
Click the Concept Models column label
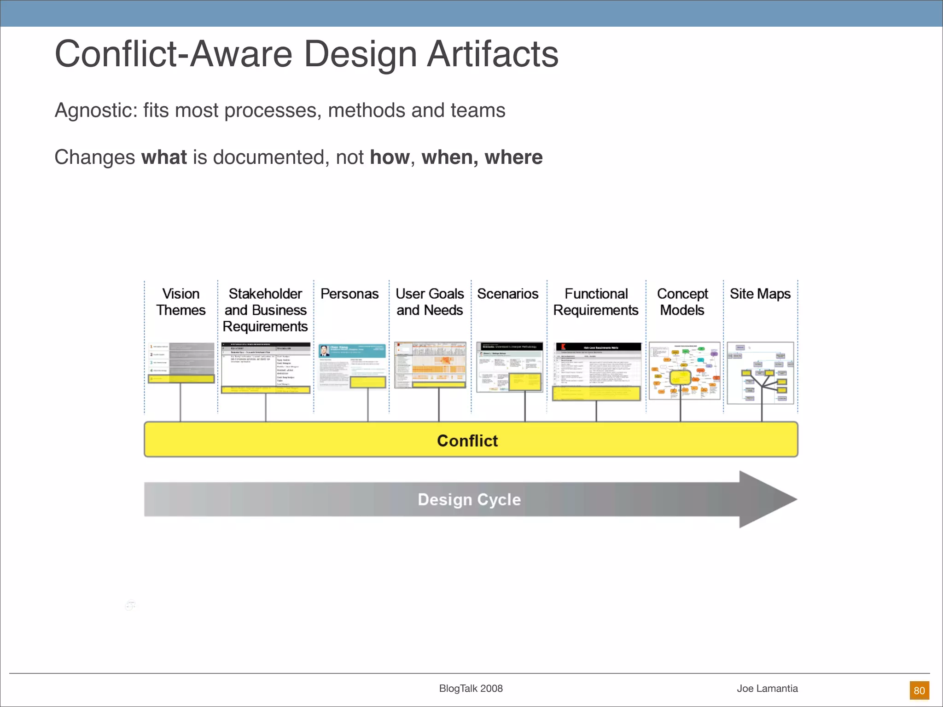click(x=682, y=302)
